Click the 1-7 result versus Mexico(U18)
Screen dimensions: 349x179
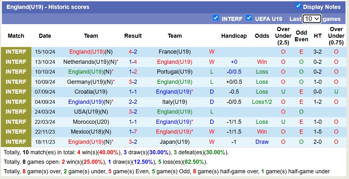click(x=133, y=132)
